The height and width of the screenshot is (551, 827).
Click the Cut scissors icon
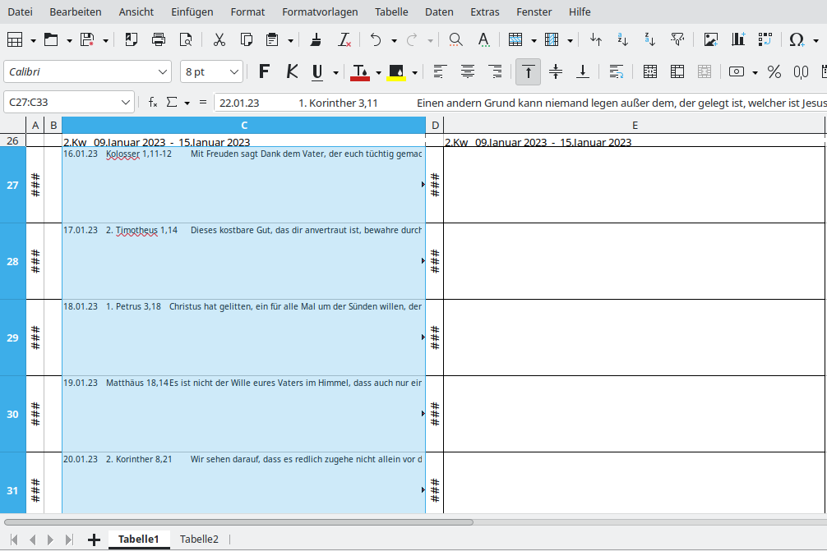pyautogui.click(x=219, y=39)
